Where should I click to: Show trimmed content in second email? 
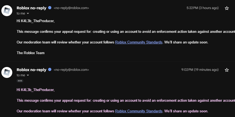20,81
